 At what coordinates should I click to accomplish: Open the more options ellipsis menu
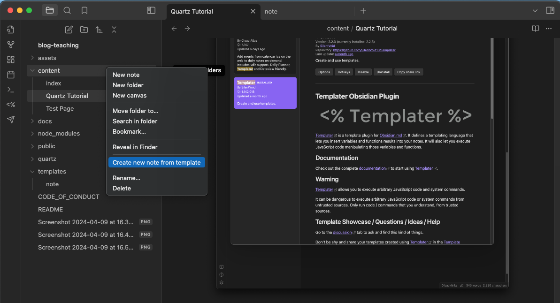(x=549, y=29)
